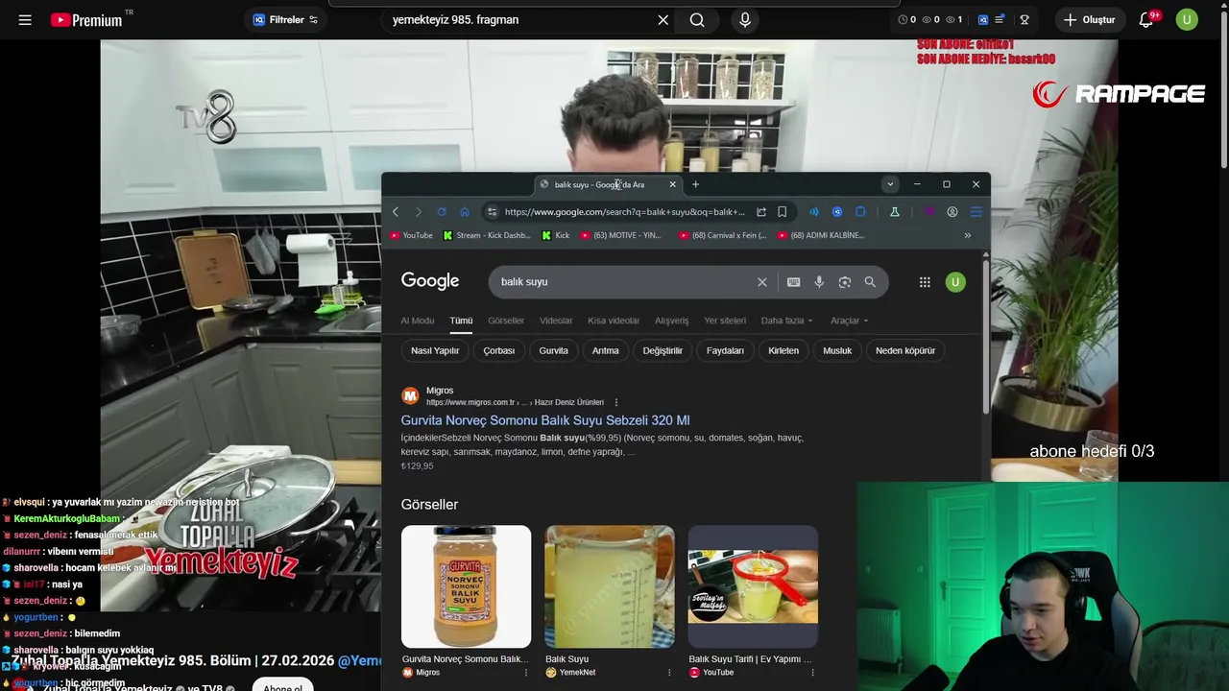
Task: Go to browser home page
Action: click(465, 212)
